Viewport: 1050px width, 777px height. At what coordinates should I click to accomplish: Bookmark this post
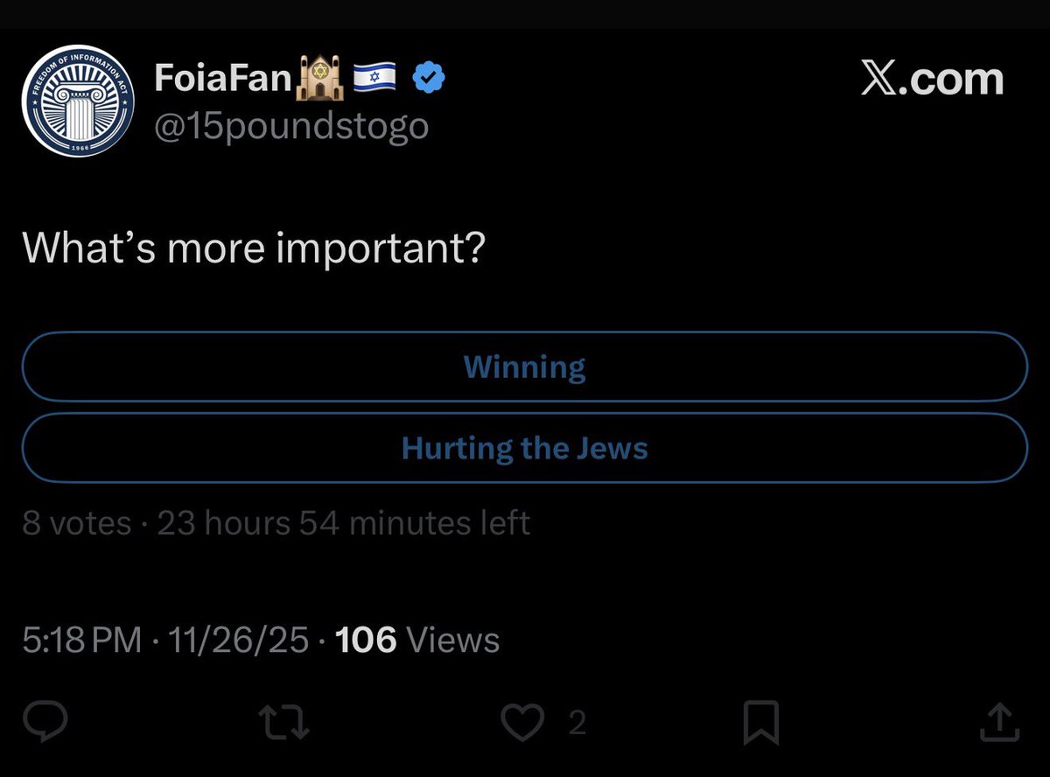point(760,723)
